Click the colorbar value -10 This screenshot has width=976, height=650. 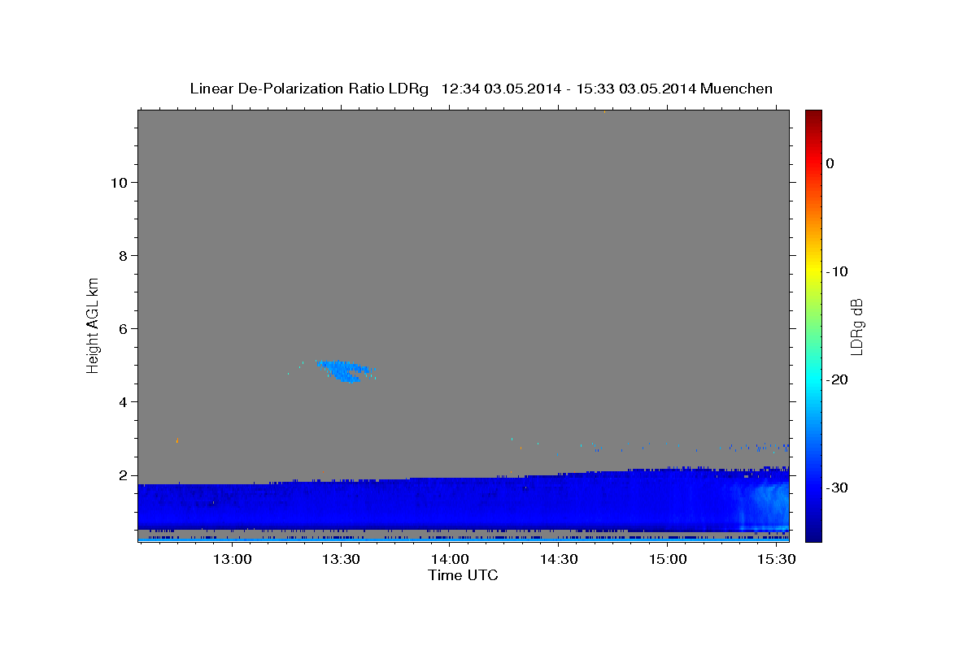(x=837, y=271)
